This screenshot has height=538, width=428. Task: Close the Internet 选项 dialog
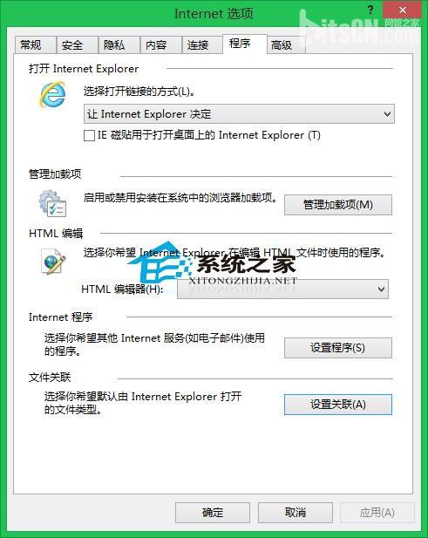click(402, 10)
